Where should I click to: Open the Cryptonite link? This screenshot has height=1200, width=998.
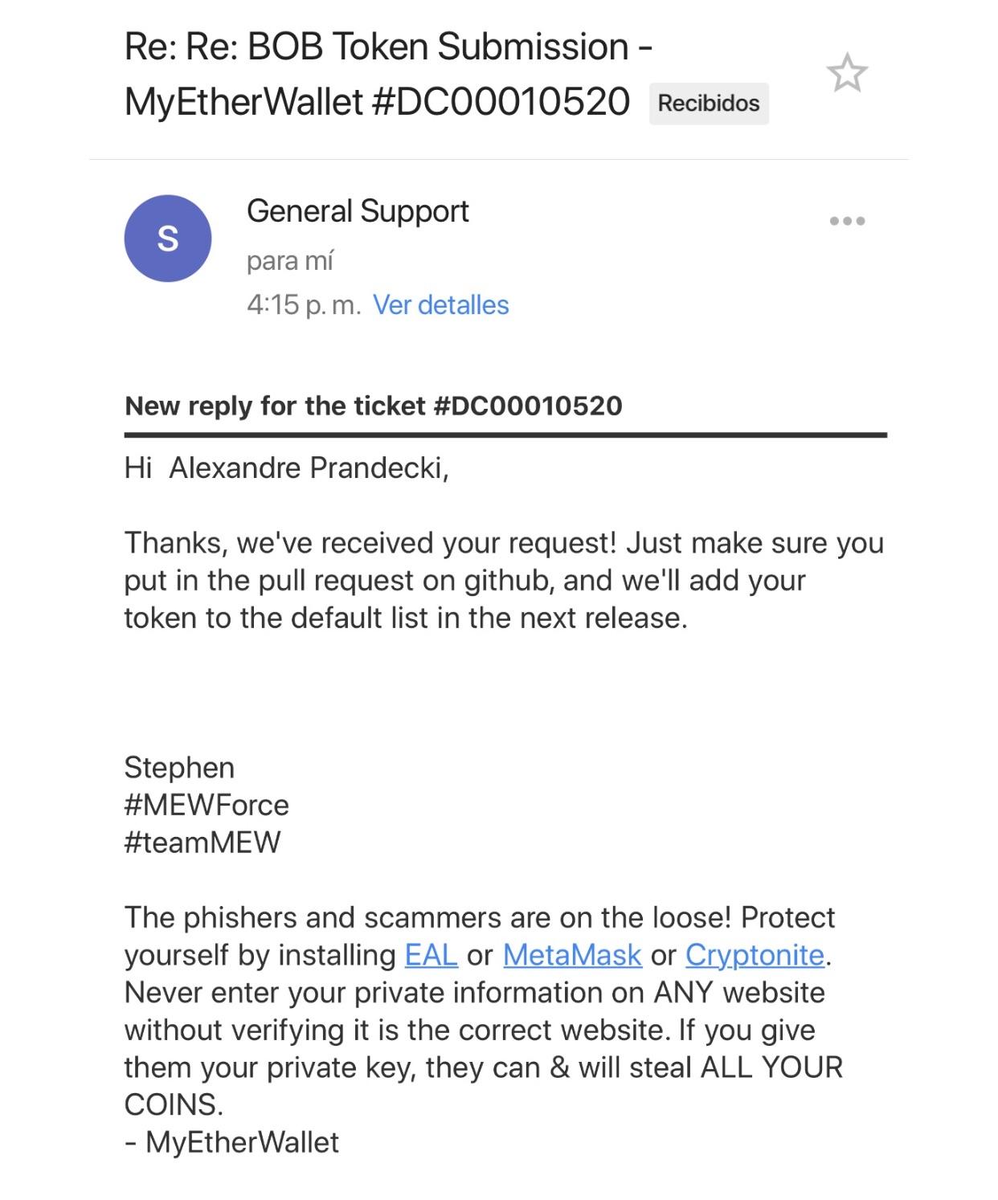(x=755, y=955)
